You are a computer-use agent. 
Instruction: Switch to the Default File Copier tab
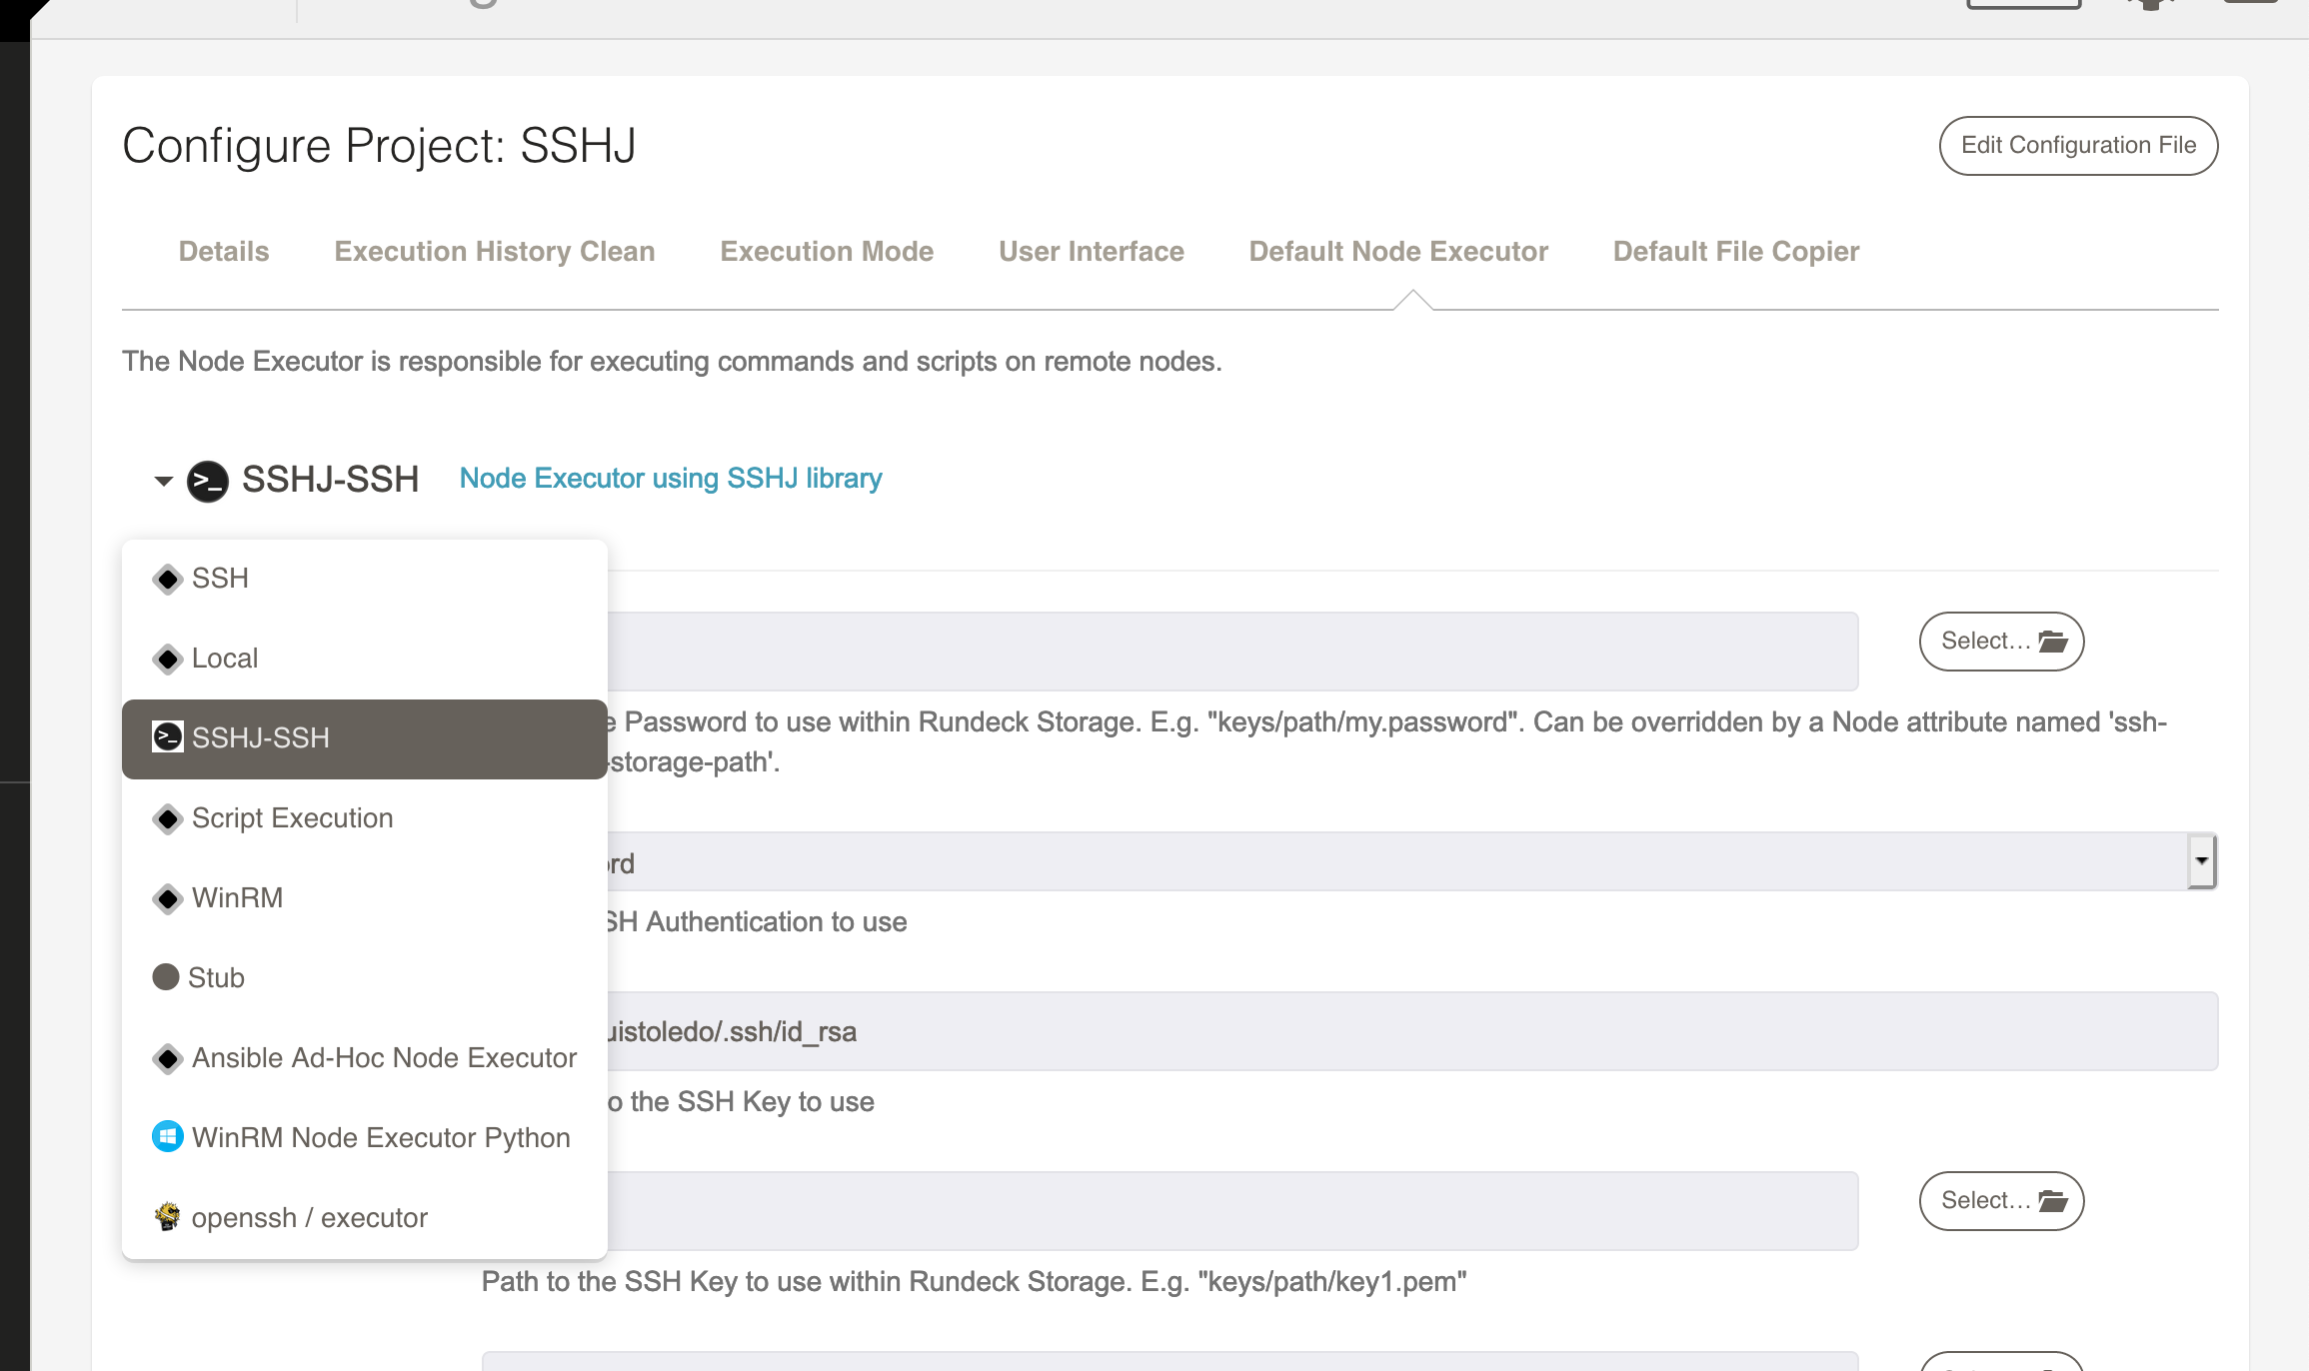point(1735,251)
